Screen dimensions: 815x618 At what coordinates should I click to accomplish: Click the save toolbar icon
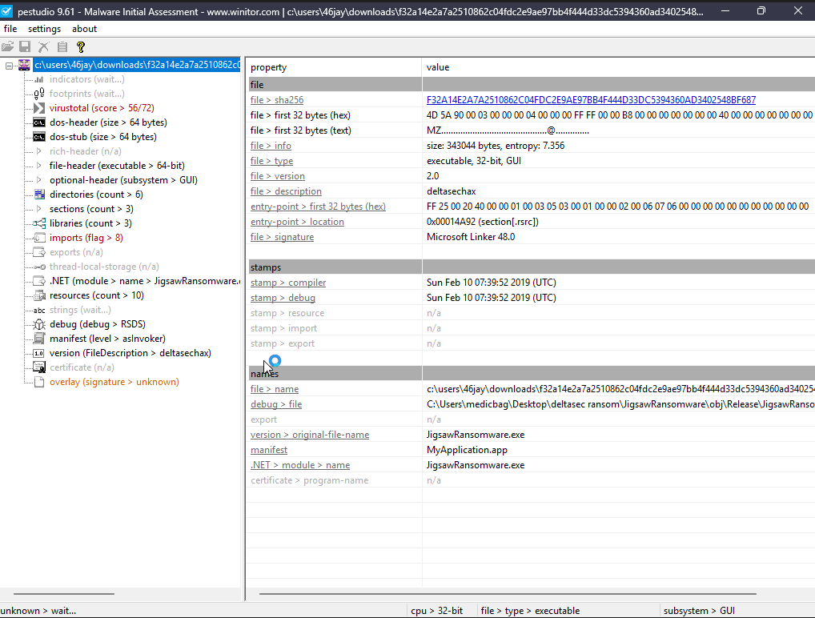point(25,46)
